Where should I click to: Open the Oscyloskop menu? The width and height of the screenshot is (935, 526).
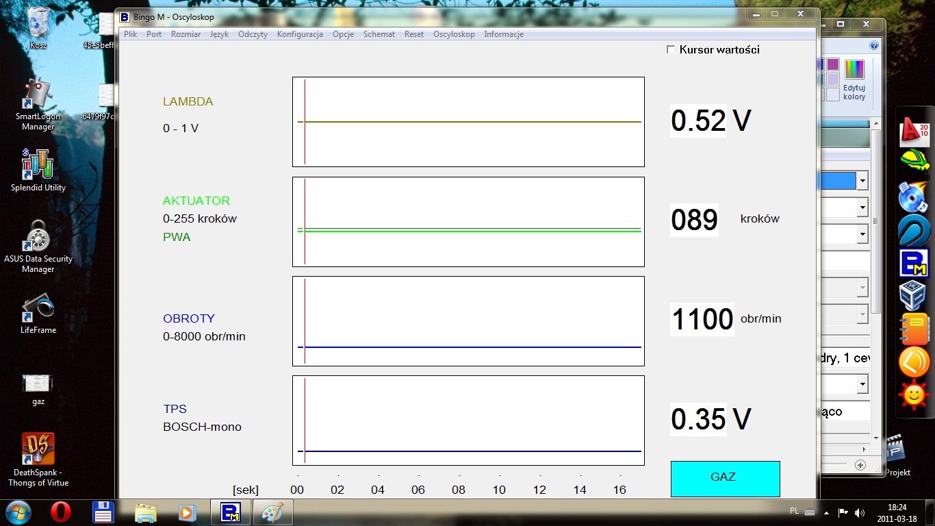(x=454, y=34)
